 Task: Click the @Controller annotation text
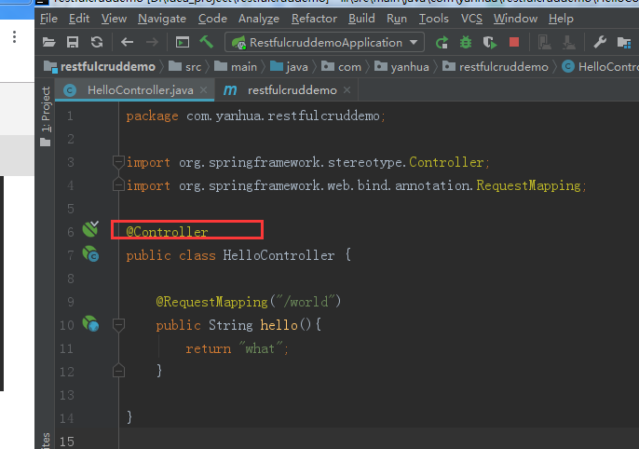167,232
